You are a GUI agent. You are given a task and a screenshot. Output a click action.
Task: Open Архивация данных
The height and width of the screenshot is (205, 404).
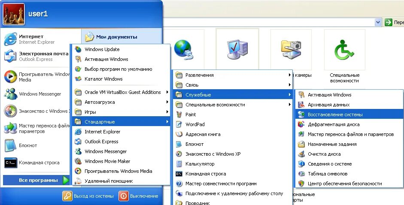[349, 105]
